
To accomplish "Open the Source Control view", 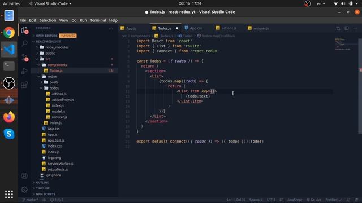I will pos(24,57).
